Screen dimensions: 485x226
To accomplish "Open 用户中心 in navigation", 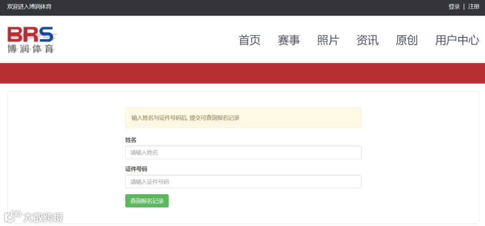I will (457, 40).
